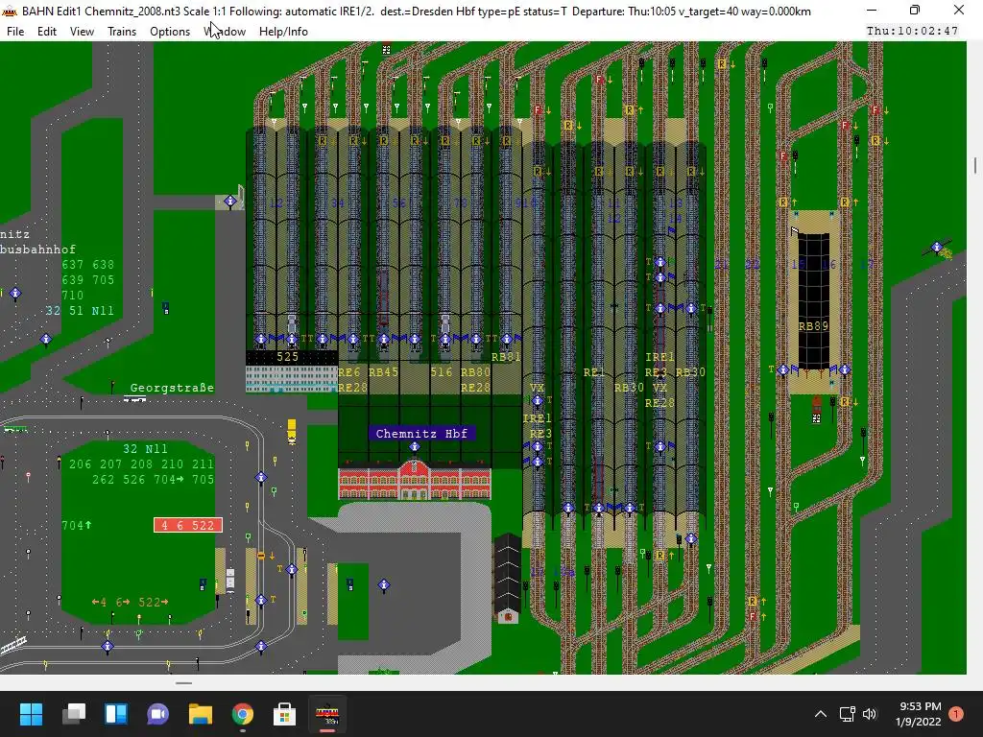Image resolution: width=983 pixels, height=737 pixels.
Task: Click the '206 207 208 210 211' bus lines text
Action: 141,464
